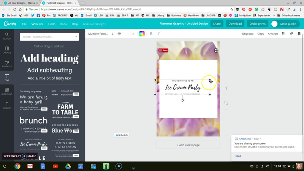Screen dimensions: 304x171
Task: Open the font size 49 dropdown
Action: (125, 34)
